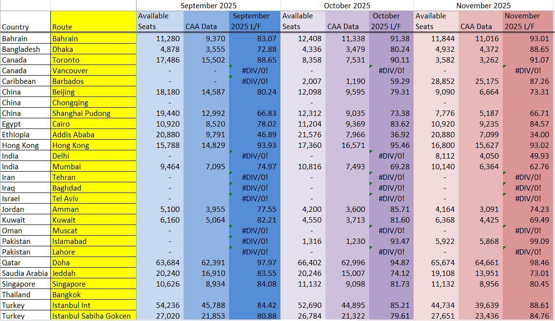Select the "Thailand" country cell
Viewport: 555px width, 321px height.
pos(26,294)
